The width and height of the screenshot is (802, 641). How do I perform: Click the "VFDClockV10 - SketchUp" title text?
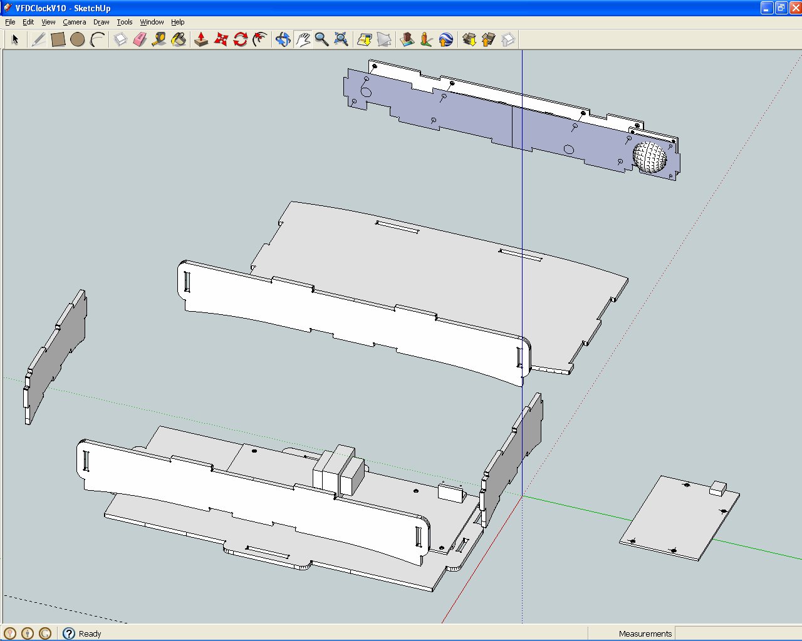[x=63, y=8]
